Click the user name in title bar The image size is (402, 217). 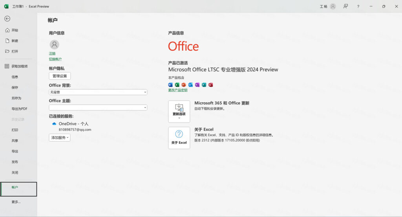[323, 6]
